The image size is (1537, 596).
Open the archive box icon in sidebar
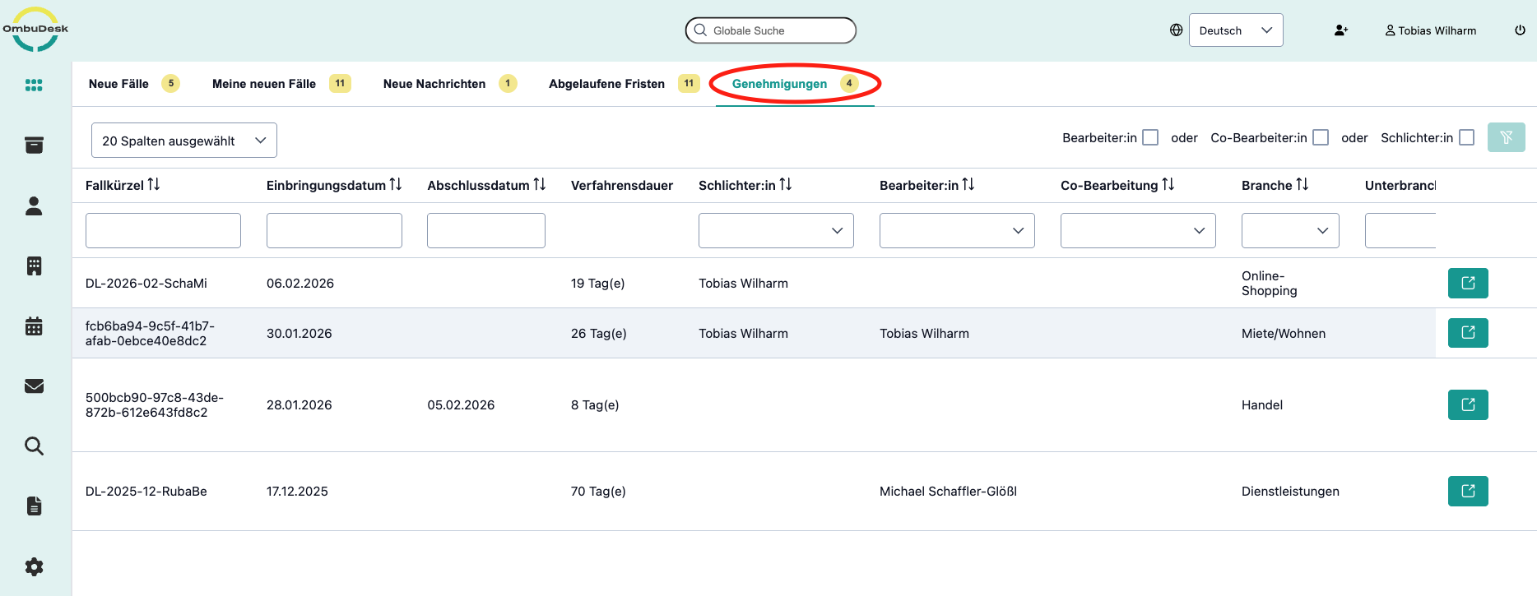point(34,146)
